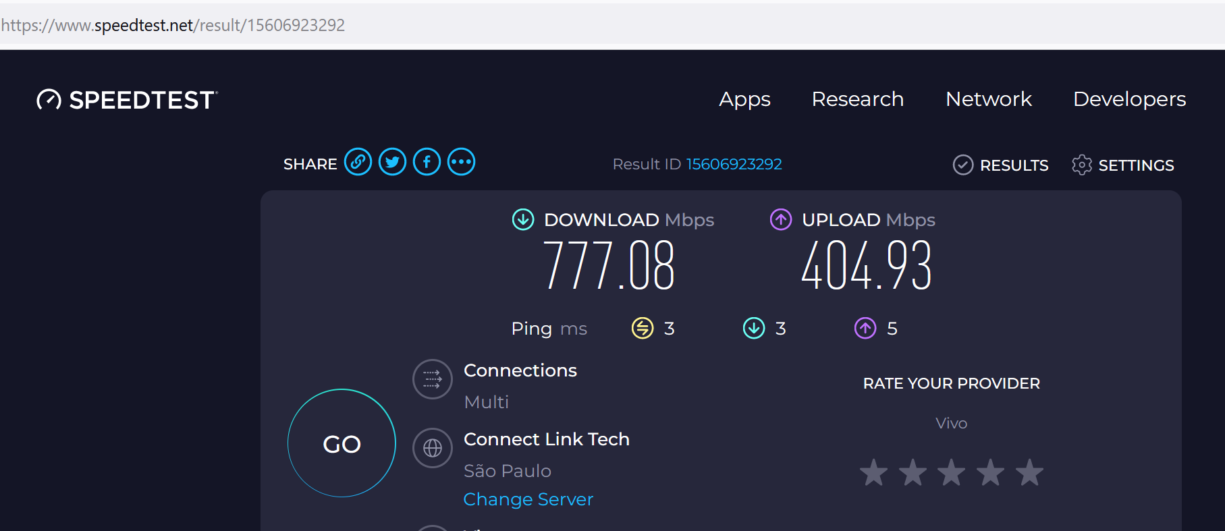Share the result on Twitter

click(x=392, y=162)
